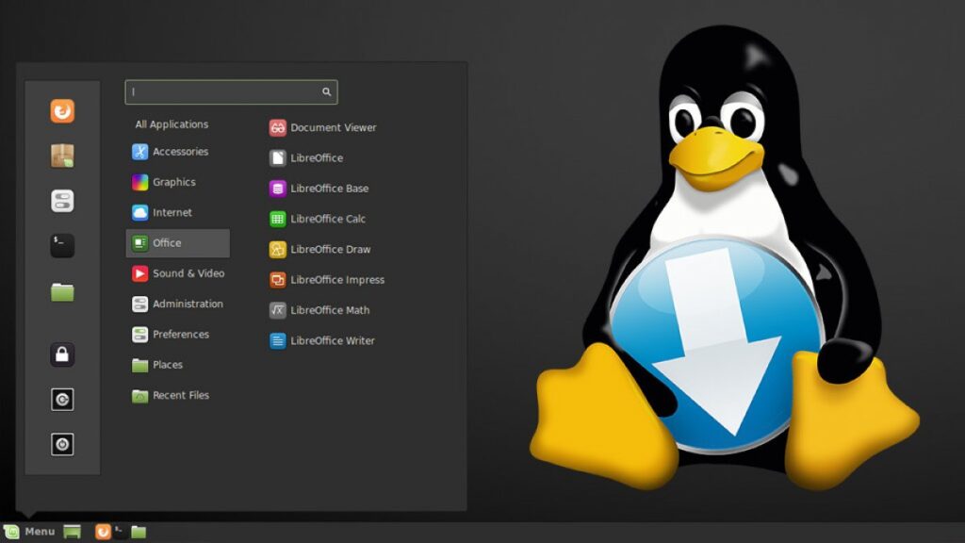The width and height of the screenshot is (965, 543).
Task: Open Software Manager from the sidebar
Action: coord(62,156)
